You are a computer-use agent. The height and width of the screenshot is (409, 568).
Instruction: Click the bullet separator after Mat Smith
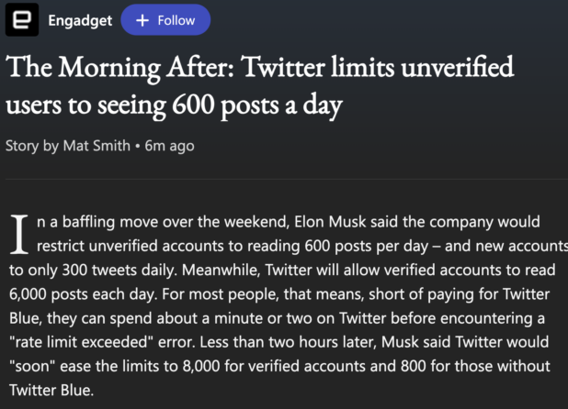click(137, 147)
